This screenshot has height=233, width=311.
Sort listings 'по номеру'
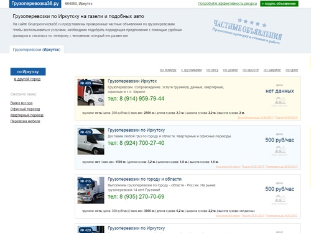point(168,70)
